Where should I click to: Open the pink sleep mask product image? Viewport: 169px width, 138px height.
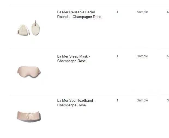[x=29, y=72]
